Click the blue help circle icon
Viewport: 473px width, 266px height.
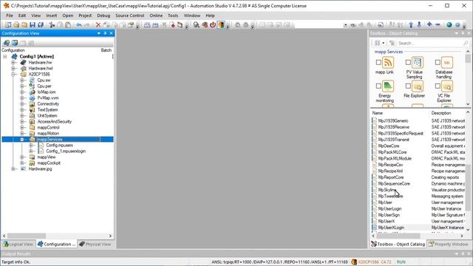457,25
